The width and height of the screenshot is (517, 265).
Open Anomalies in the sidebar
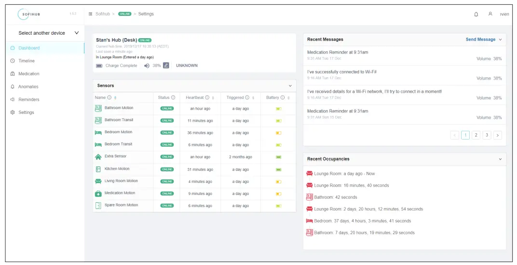coord(28,87)
